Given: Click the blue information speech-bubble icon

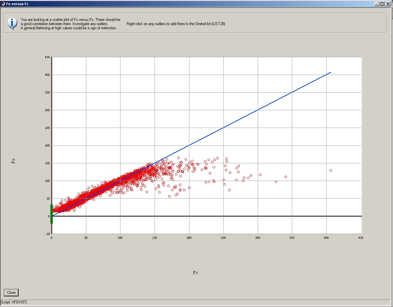Looking at the screenshot, I should click(12, 23).
